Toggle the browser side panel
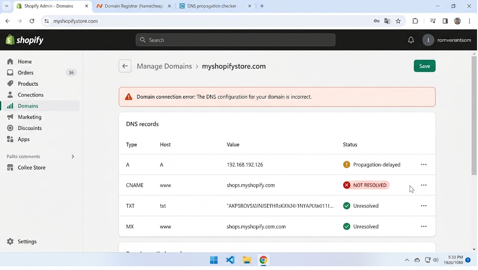This screenshot has width=478, height=270. coord(445,21)
